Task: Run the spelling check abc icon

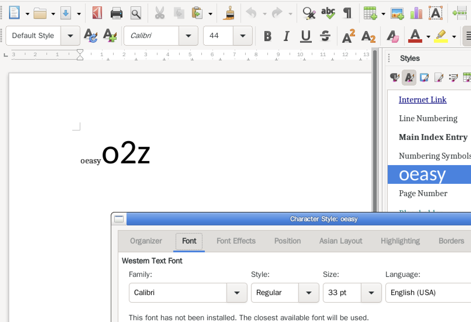Action: click(x=328, y=13)
